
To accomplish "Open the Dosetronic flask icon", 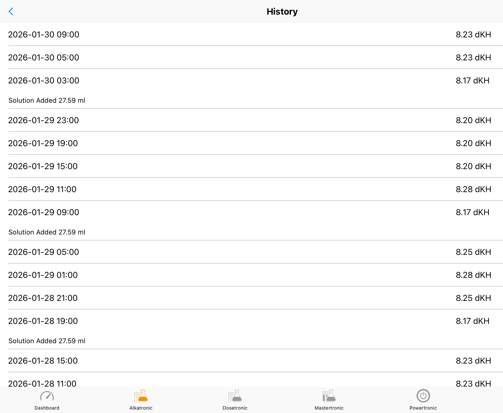I will click(x=235, y=396).
